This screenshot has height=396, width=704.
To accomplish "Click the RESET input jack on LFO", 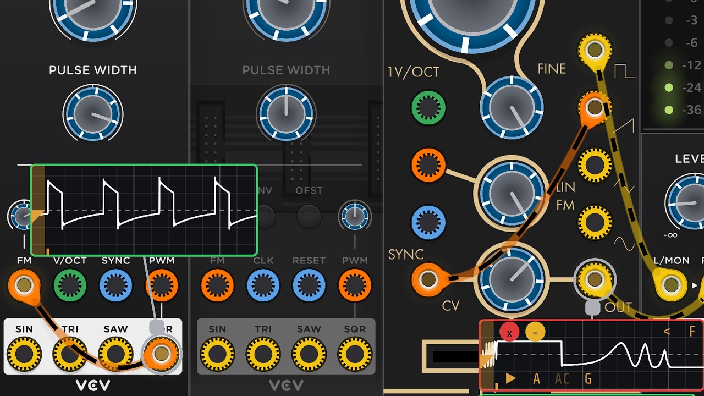I will pyautogui.click(x=309, y=285).
